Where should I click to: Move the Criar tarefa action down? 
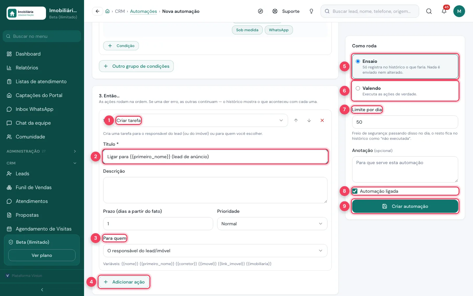click(x=309, y=120)
